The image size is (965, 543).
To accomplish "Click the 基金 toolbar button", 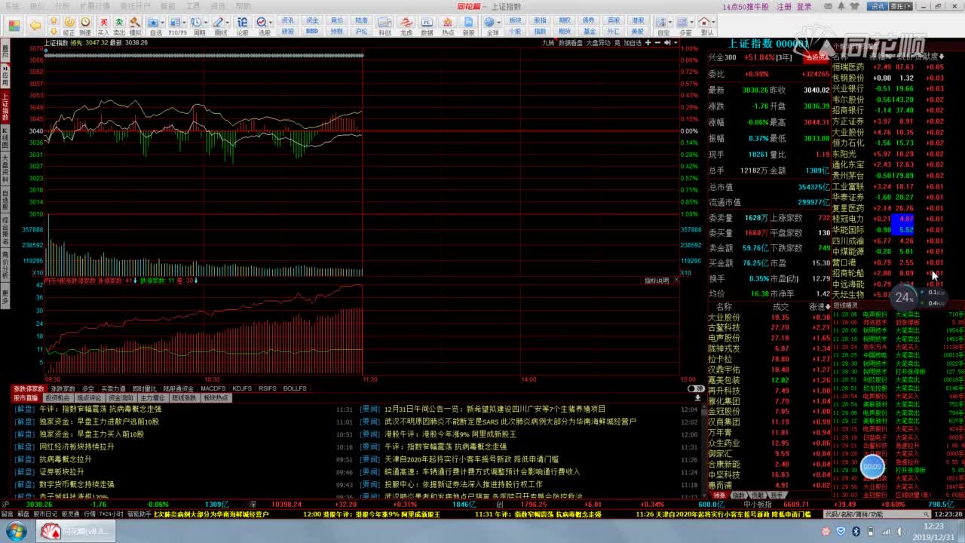I will pyautogui.click(x=589, y=32).
